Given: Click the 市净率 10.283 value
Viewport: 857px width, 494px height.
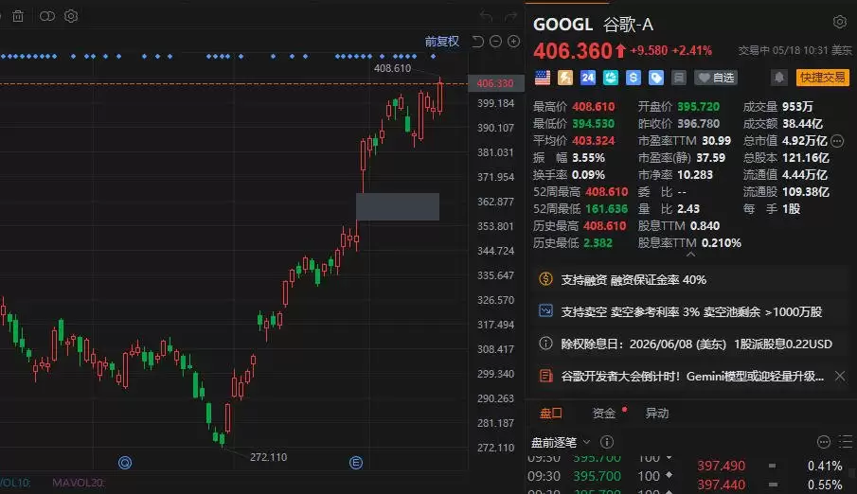Looking at the screenshot, I should (x=695, y=175).
